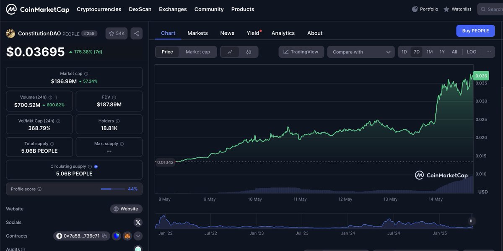
Task: Switch to the Markets tab
Action: 197,33
